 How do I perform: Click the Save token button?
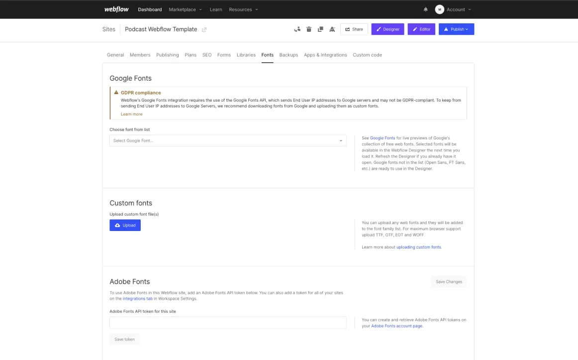point(124,340)
